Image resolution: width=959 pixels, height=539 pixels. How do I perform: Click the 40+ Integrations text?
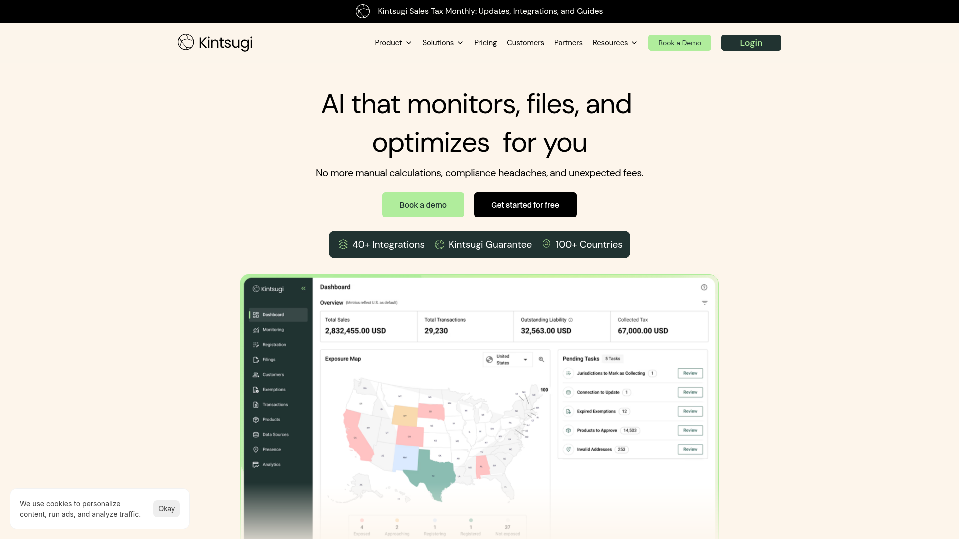point(388,244)
